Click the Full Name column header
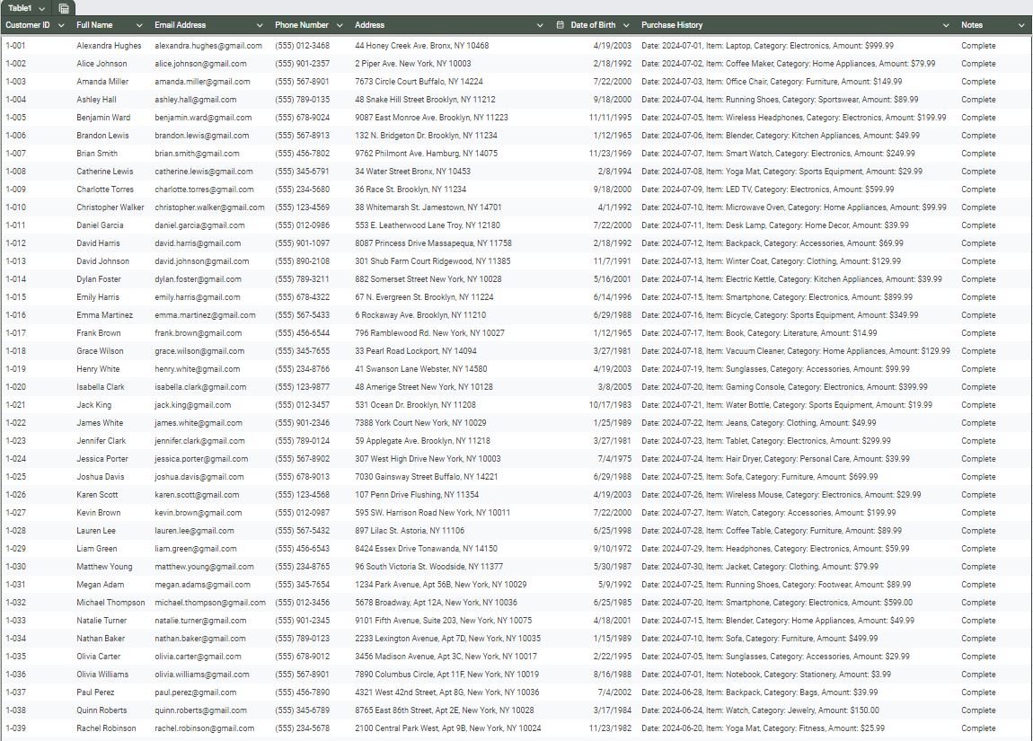Viewport: 1033px width, 741px height. (x=95, y=25)
